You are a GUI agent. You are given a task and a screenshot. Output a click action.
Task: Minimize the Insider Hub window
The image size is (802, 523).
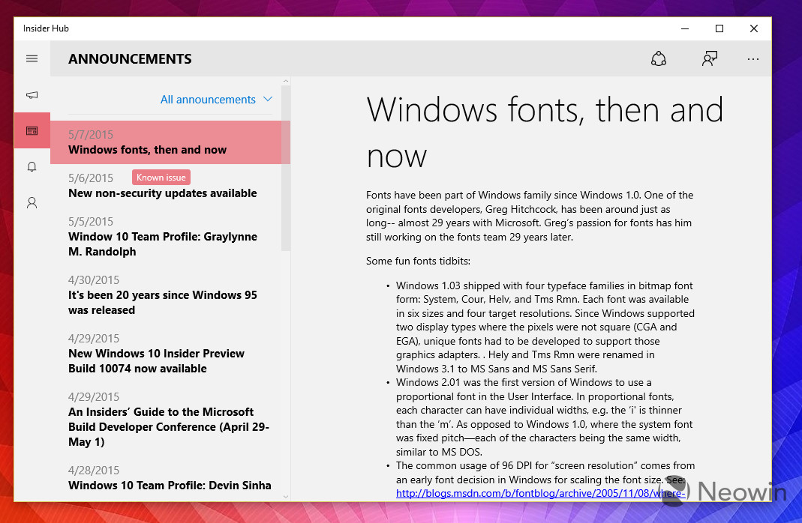pyautogui.click(x=685, y=28)
